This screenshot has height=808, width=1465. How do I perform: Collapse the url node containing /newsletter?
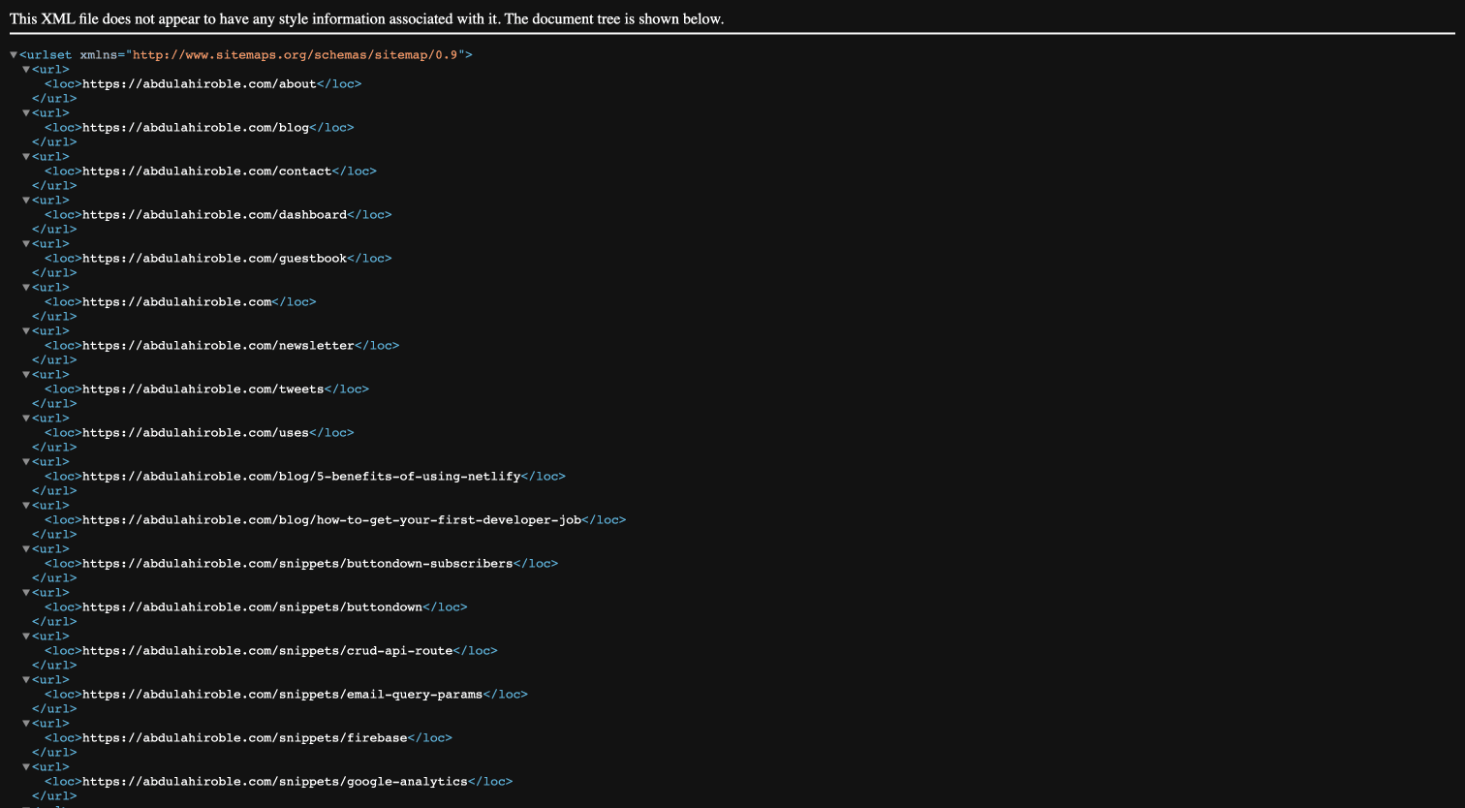26,330
